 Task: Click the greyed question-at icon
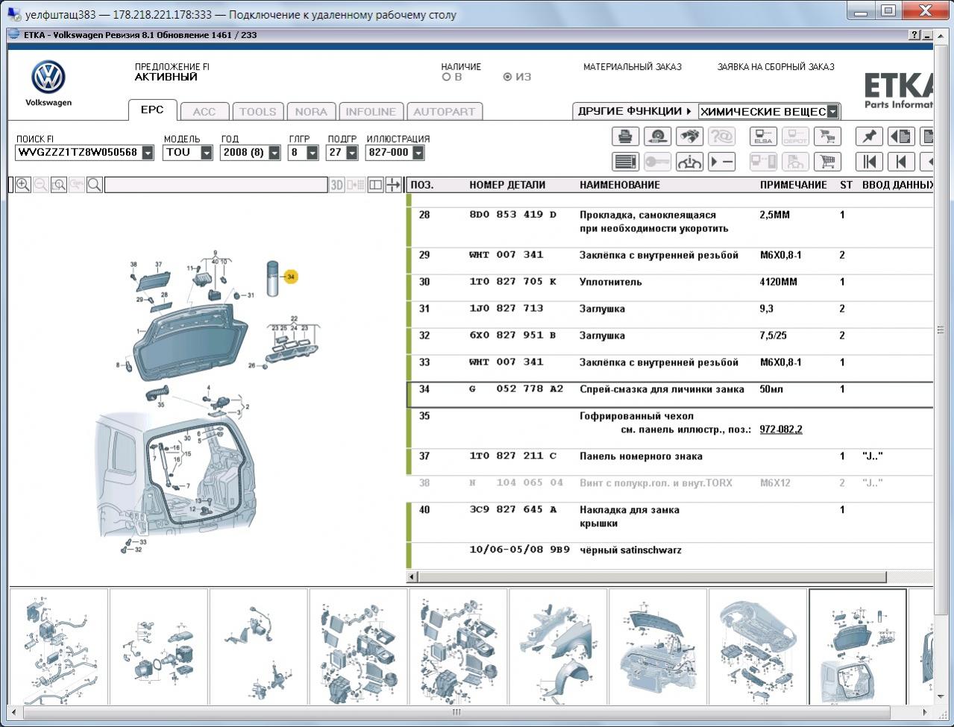pyautogui.click(x=721, y=136)
